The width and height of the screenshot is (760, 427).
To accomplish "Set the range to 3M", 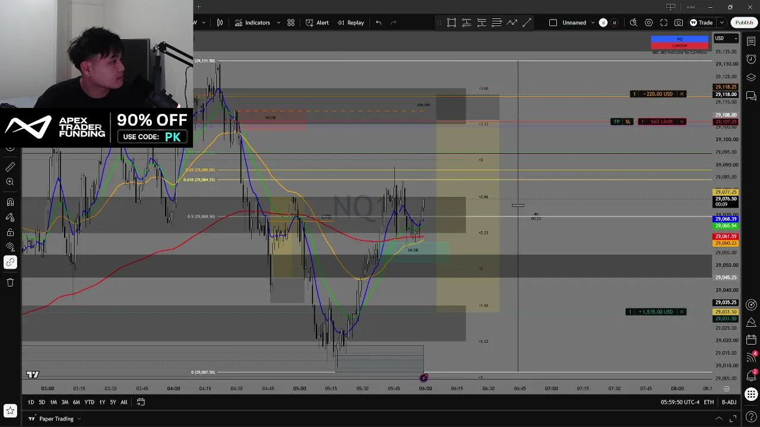I will 65,402.
